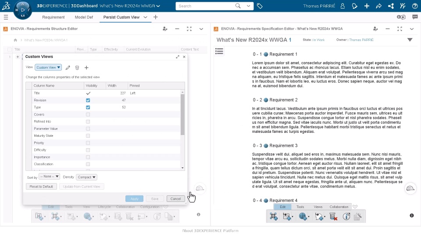This screenshot has height=236, width=421.
Task: Enable Refined Into column visibility
Action: 88,121
